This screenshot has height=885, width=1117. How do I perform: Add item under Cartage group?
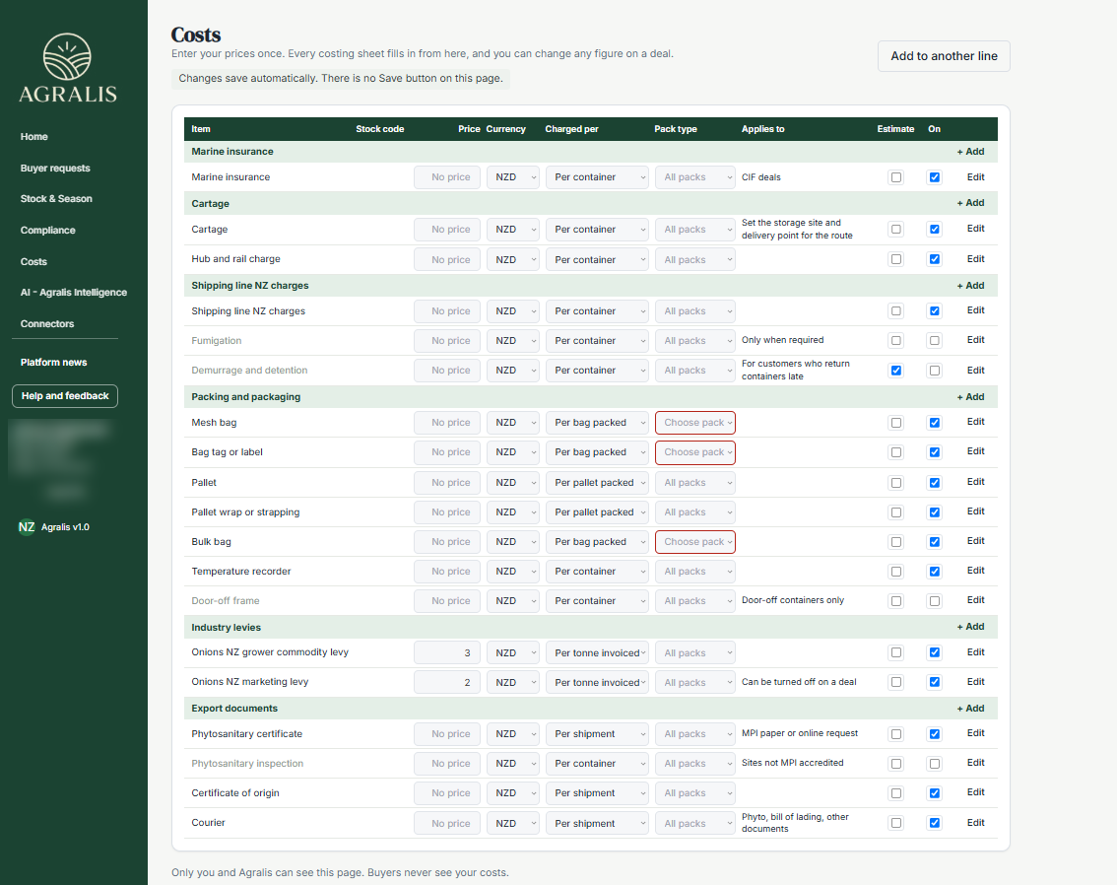970,203
